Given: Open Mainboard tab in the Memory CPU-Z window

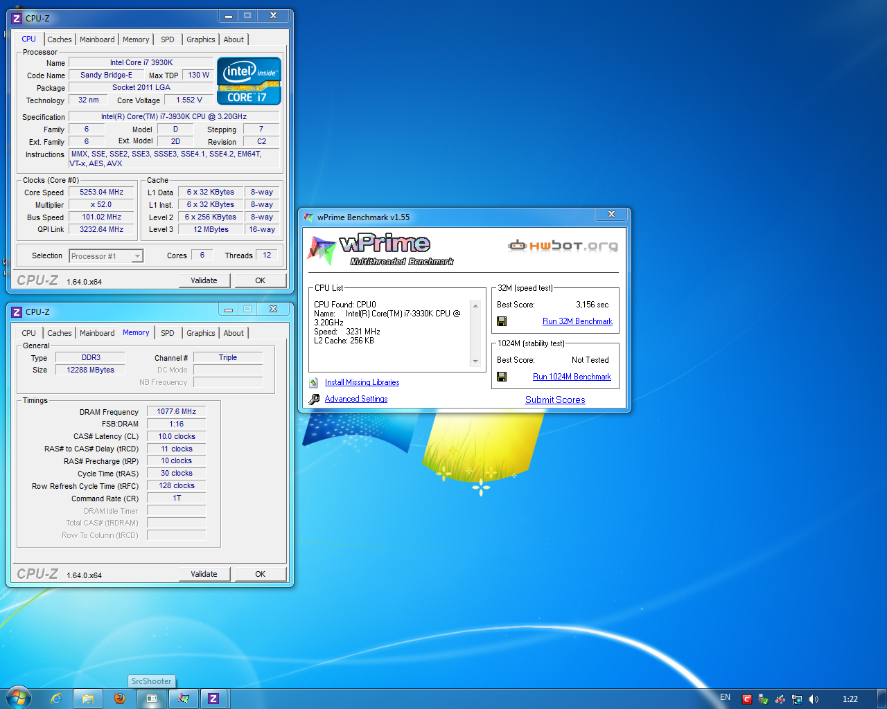Looking at the screenshot, I should point(97,333).
